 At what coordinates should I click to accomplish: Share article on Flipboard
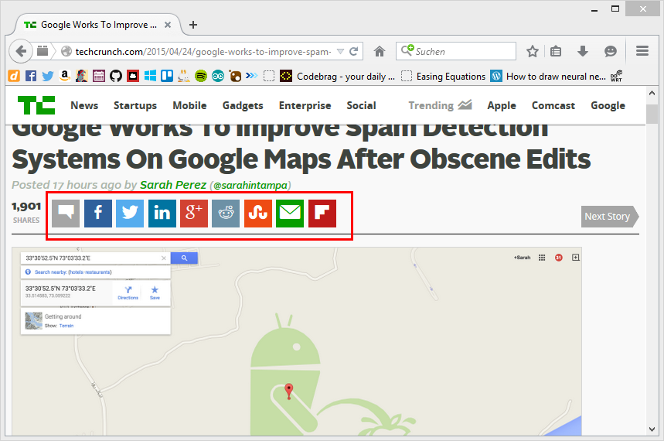point(322,214)
